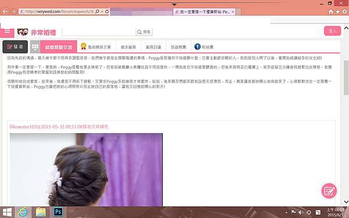Open the gray grid category icon
The width and height of the screenshot is (349, 218).
pos(35,47)
